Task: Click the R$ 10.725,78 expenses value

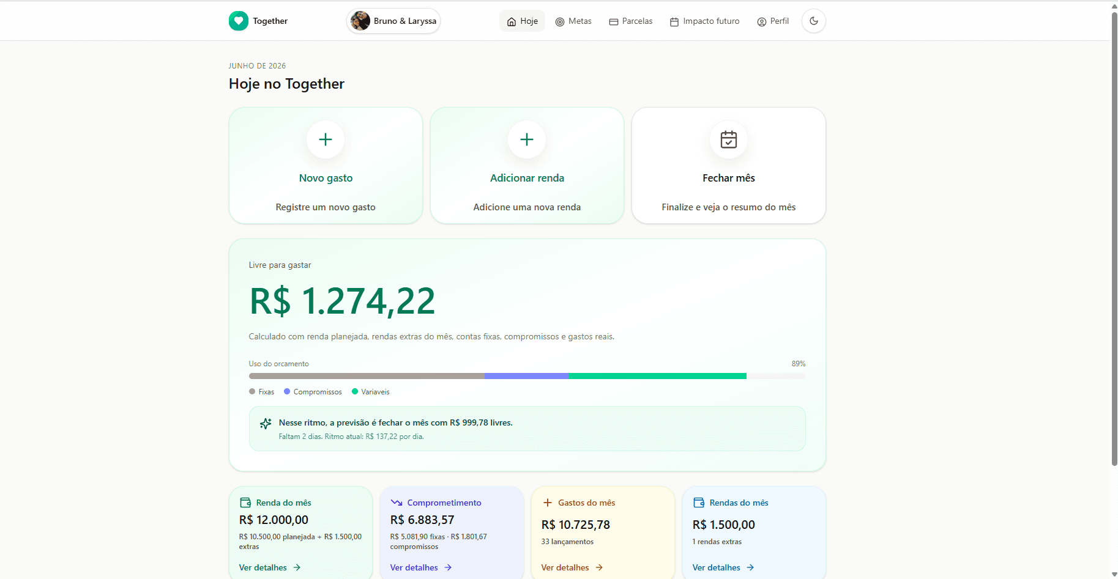Action: coord(576,525)
